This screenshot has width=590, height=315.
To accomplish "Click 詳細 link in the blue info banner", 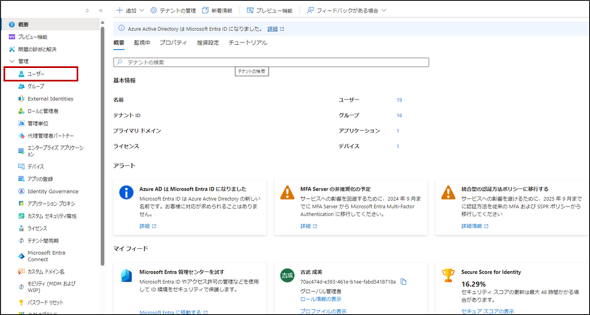I will click(273, 29).
